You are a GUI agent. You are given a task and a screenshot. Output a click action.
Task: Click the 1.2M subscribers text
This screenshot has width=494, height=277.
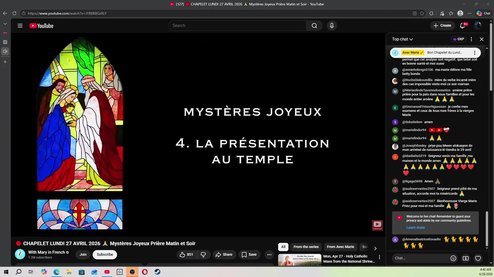point(40,258)
